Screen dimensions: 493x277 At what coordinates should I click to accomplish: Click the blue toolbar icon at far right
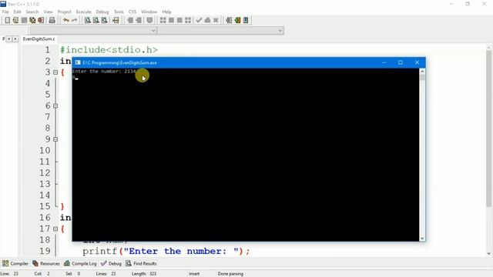coord(246,20)
